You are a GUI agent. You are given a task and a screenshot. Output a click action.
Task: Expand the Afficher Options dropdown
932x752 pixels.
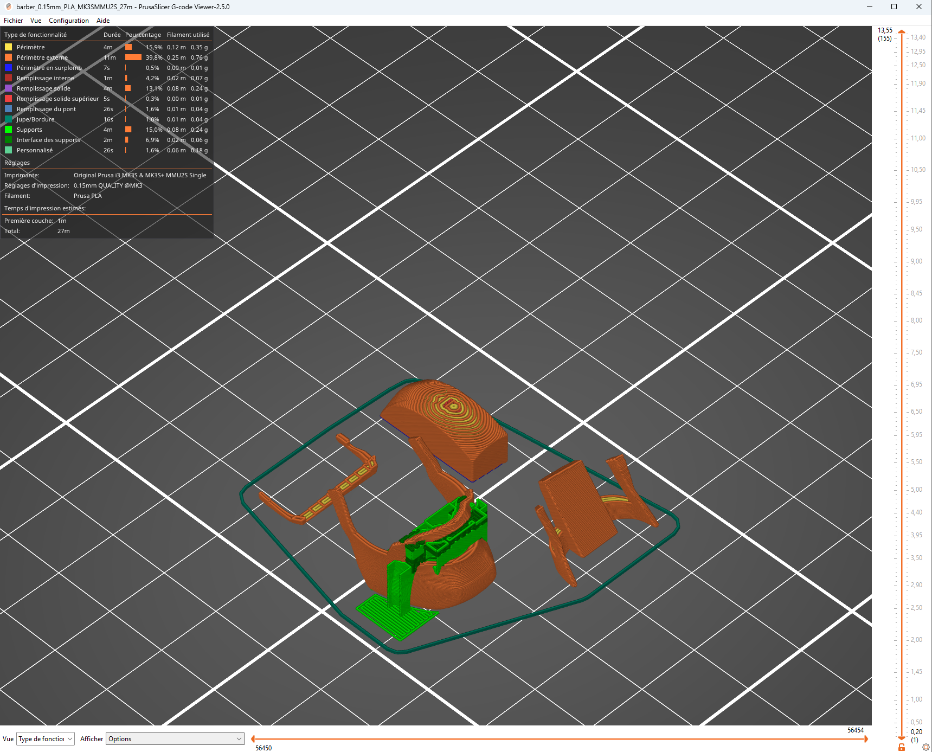tap(175, 739)
